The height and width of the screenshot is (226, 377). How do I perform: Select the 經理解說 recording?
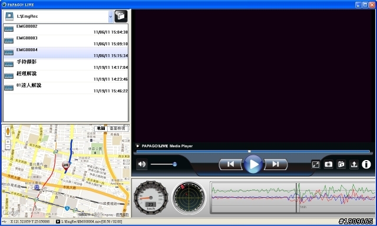click(65, 76)
